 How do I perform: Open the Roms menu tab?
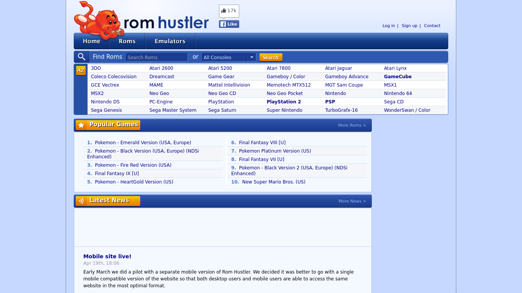[127, 41]
